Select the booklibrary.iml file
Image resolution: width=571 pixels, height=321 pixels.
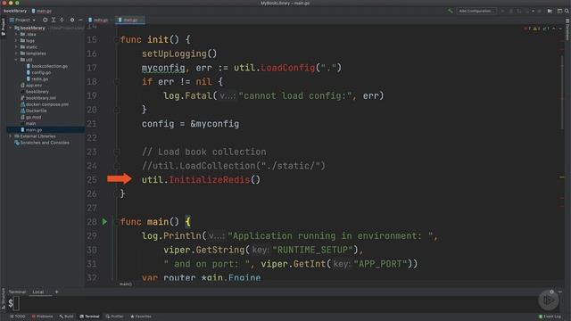38,98
